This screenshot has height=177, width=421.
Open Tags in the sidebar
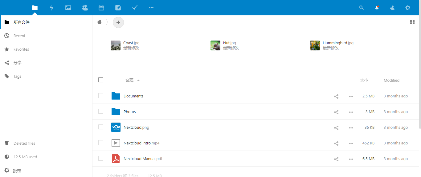46,76
